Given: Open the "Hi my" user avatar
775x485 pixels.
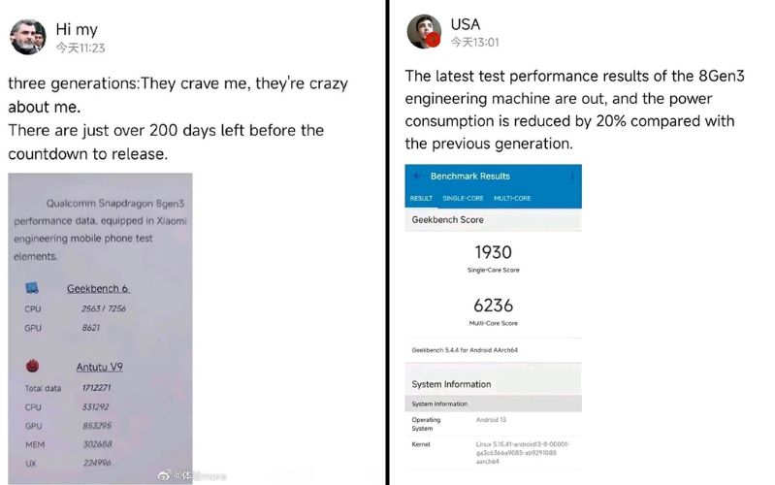Looking at the screenshot, I should [x=27, y=37].
